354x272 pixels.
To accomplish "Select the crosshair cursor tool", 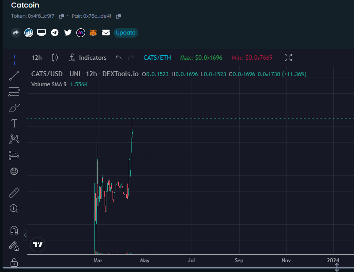I will pyautogui.click(x=14, y=60).
